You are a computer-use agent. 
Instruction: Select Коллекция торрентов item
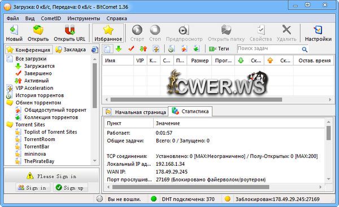click(x=51, y=117)
